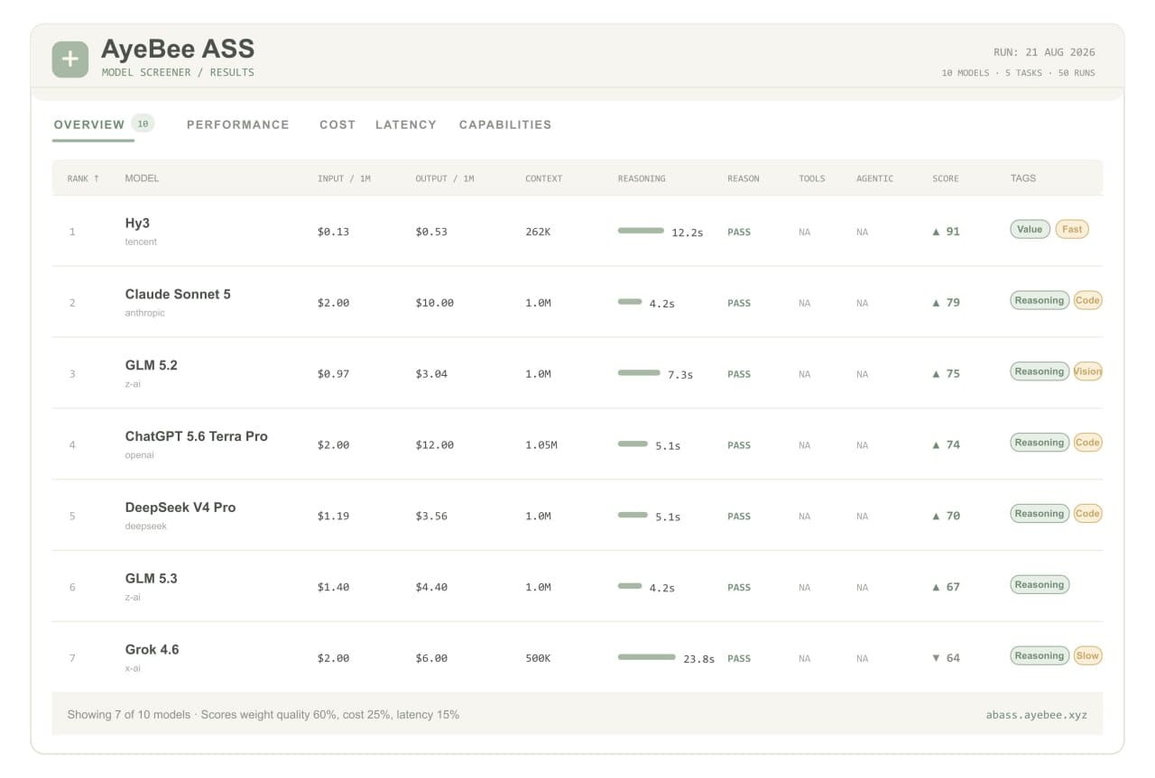This screenshot has width=1155, height=778.
Task: Sort by the Score column header
Action: [x=946, y=178]
